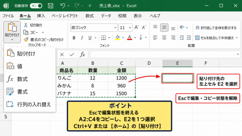Toggle Italic formatting

tap(82, 38)
